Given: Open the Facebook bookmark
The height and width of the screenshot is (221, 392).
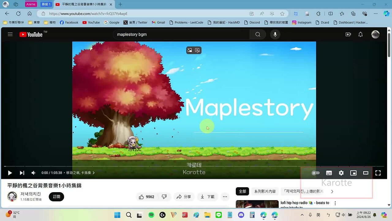Looking at the screenshot, I should (x=69, y=22).
